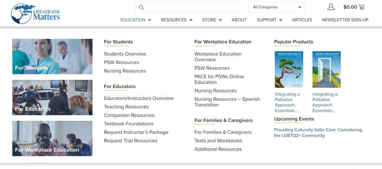This screenshot has height=169, width=382.
Task: Open the For Workplace Education image tile
Action: [52, 138]
